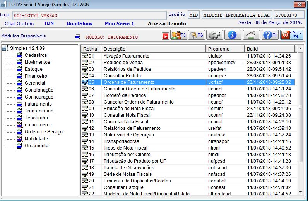Screen dimensions: 308x201
Task: Click the disabled e-commerce module icon
Action: pyautogui.click(x=19, y=124)
